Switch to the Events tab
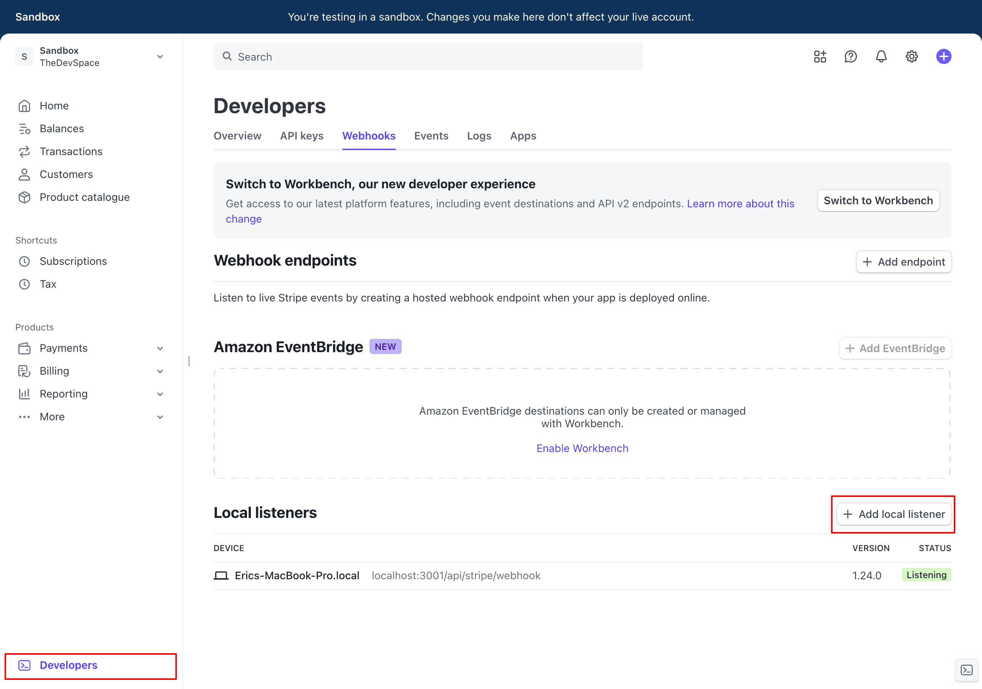Image resolution: width=982 pixels, height=689 pixels. coord(431,136)
